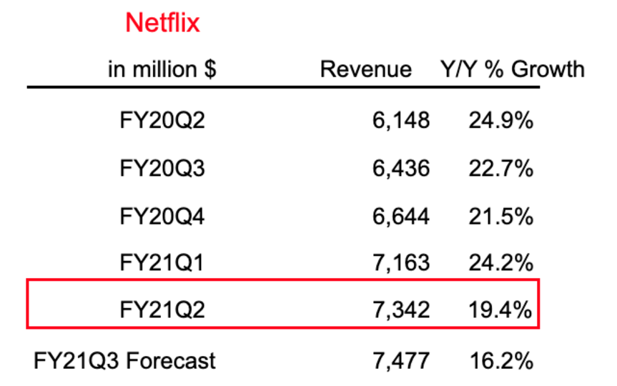This screenshot has width=617, height=386.
Task: Select the FY21Q1 row label
Action: point(162,262)
